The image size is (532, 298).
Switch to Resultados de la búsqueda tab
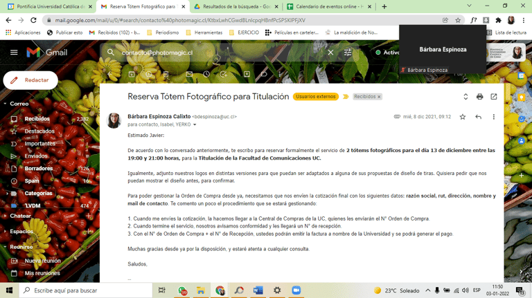click(236, 6)
